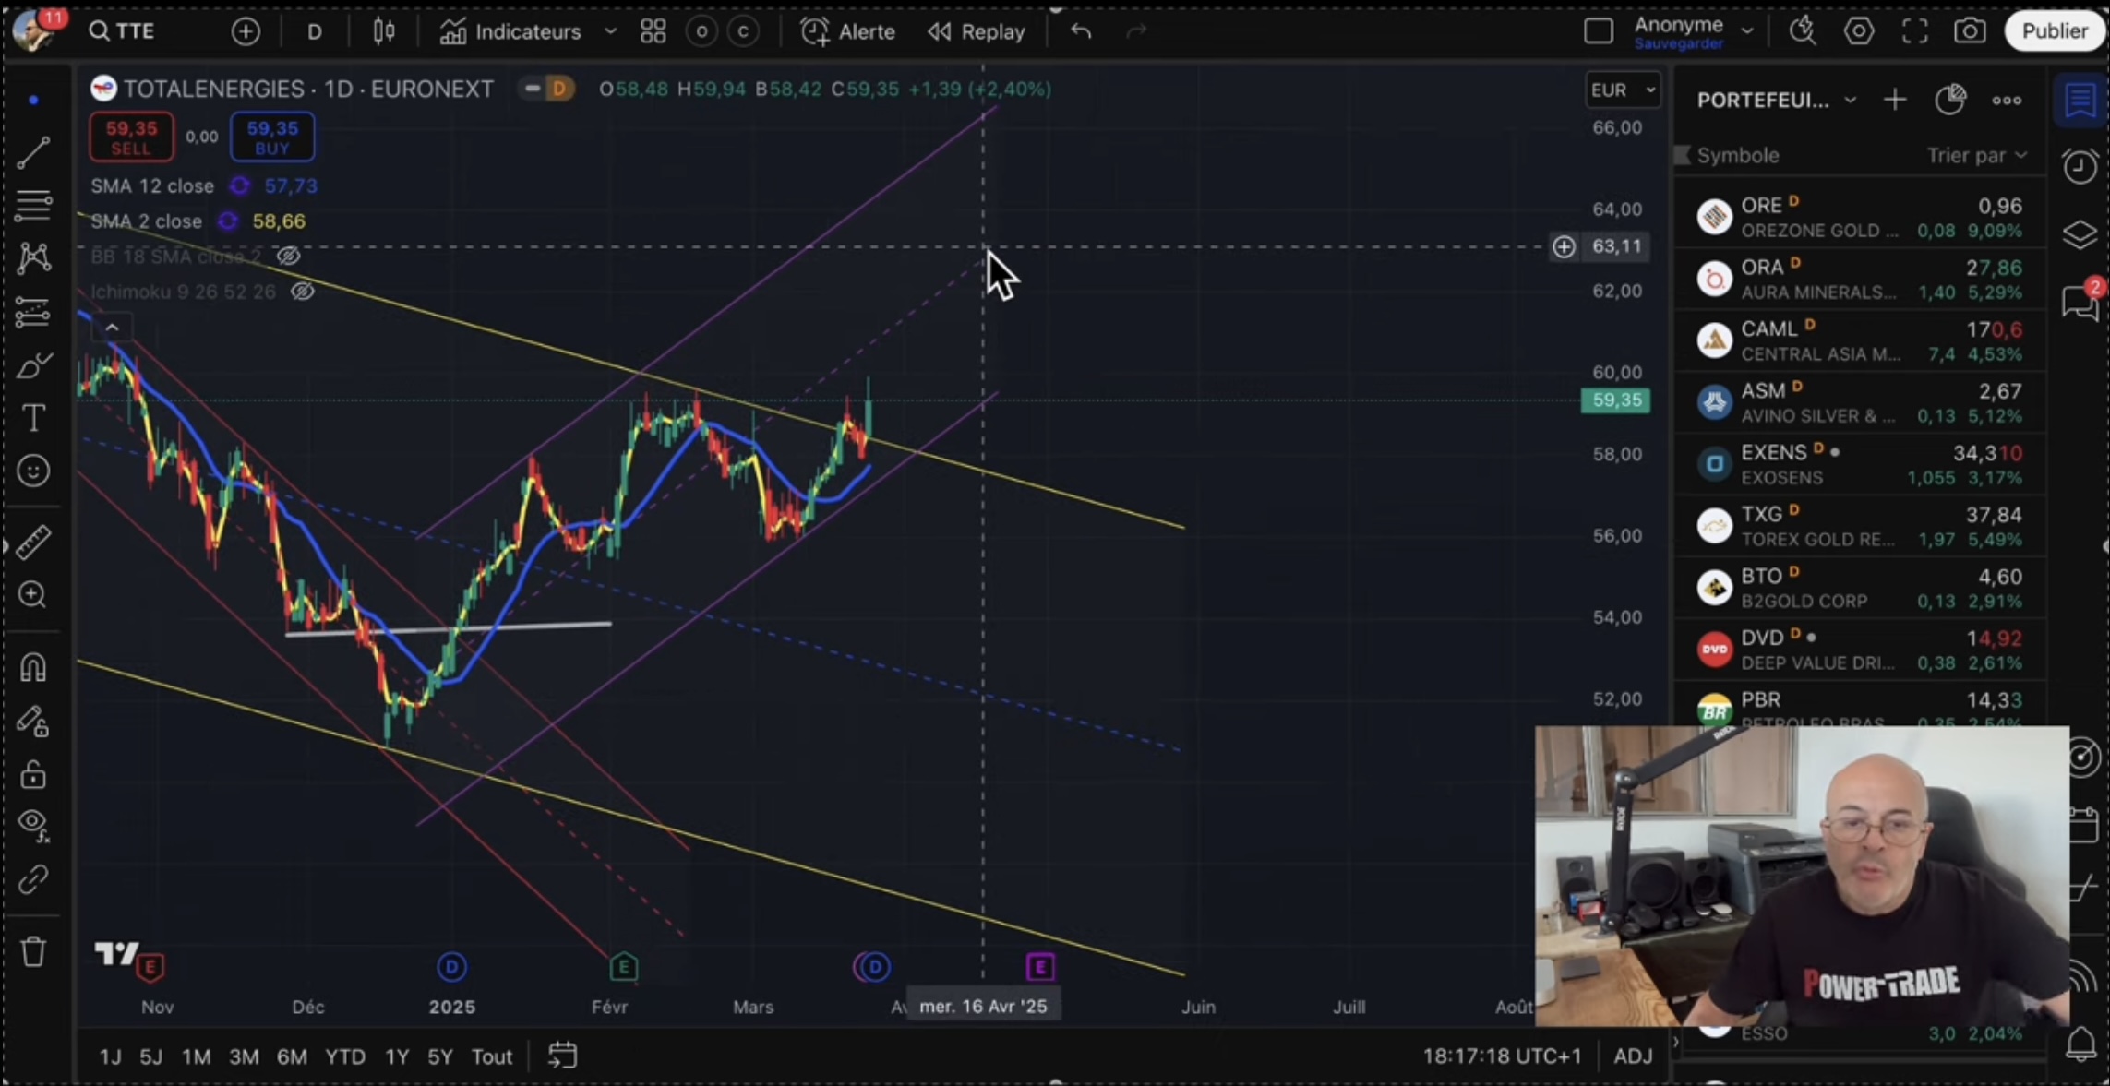Open the user profile avatar menu
This screenshot has height=1086, width=2110.
coord(35,30)
